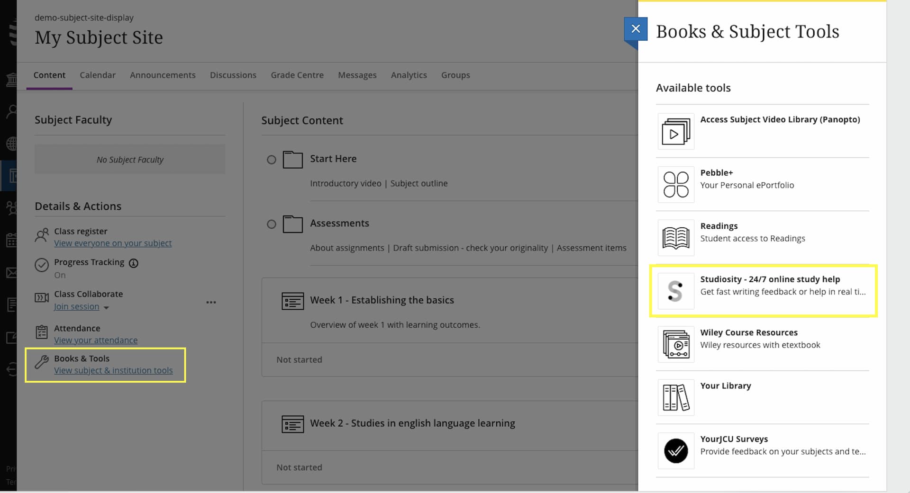This screenshot has width=910, height=493.
Task: Switch to the Messages tab
Action: tap(357, 75)
